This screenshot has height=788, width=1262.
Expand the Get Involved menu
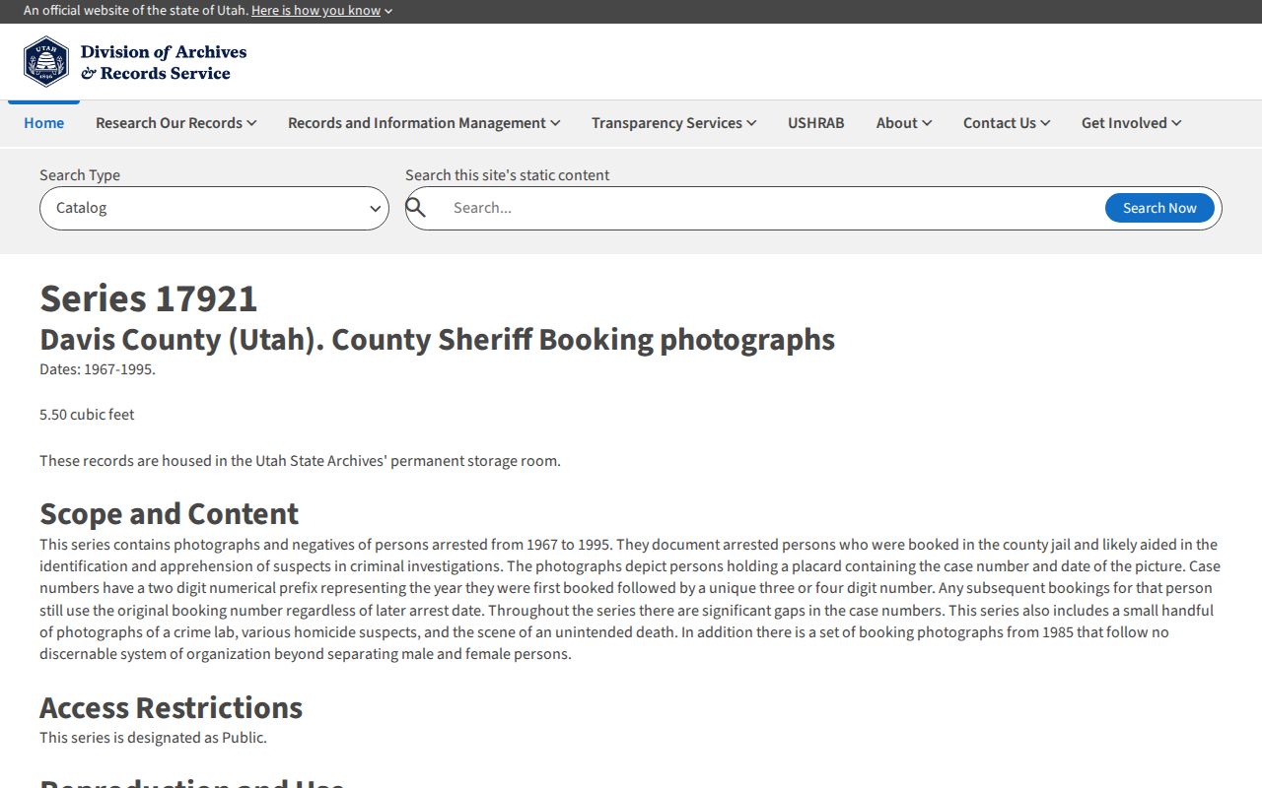pyautogui.click(x=1131, y=123)
